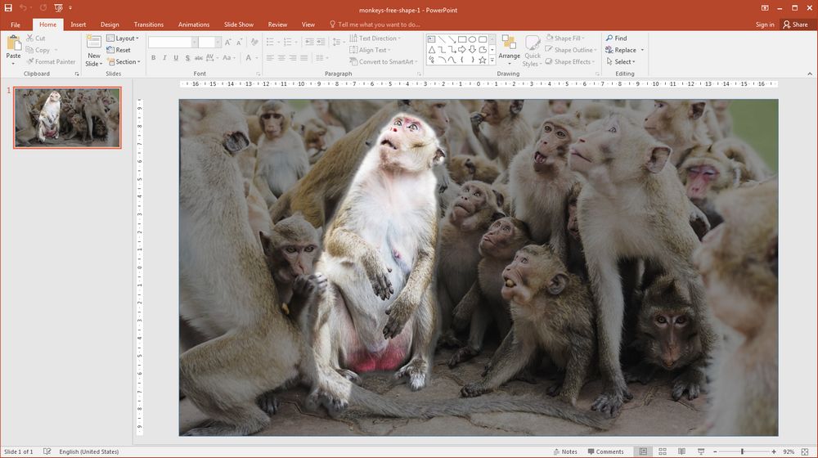
Task: Select the straight Line shape
Action: [442, 39]
